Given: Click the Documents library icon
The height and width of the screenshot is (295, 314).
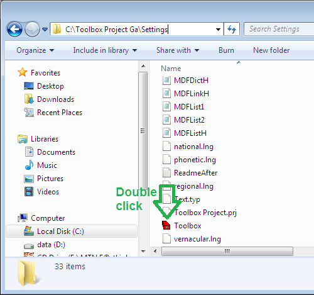Looking at the screenshot, I should click(x=29, y=152).
